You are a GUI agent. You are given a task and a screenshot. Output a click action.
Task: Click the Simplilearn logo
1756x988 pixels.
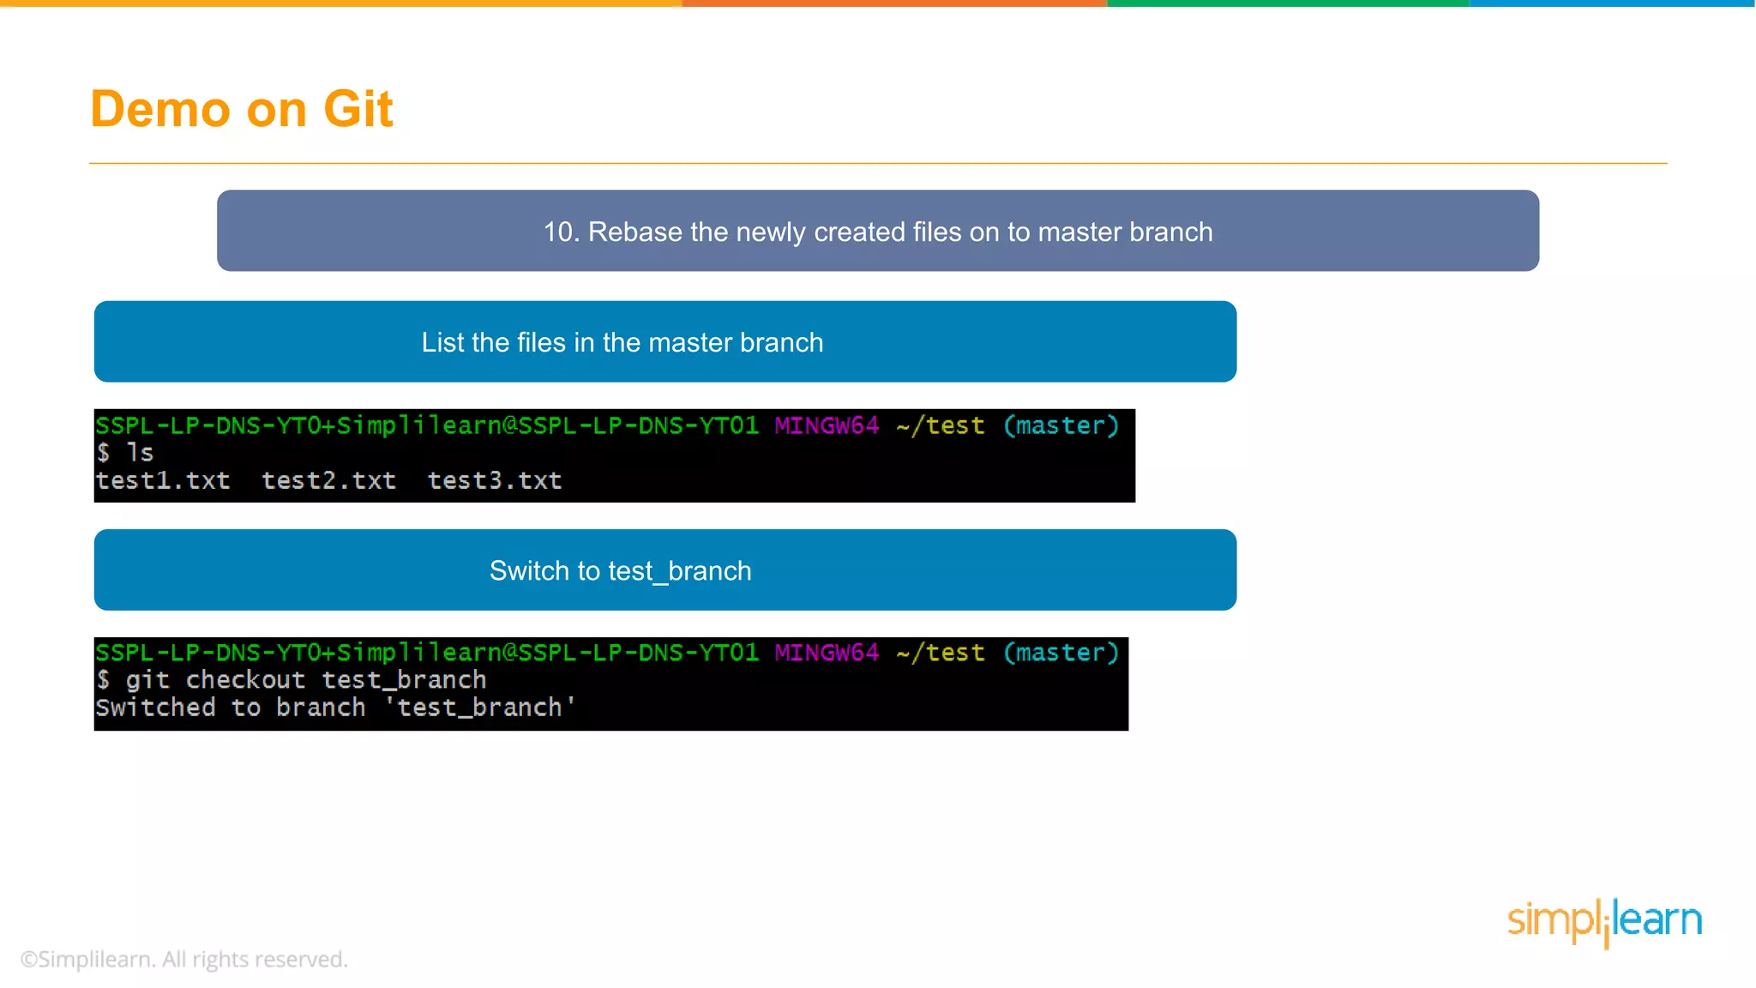click(1604, 922)
